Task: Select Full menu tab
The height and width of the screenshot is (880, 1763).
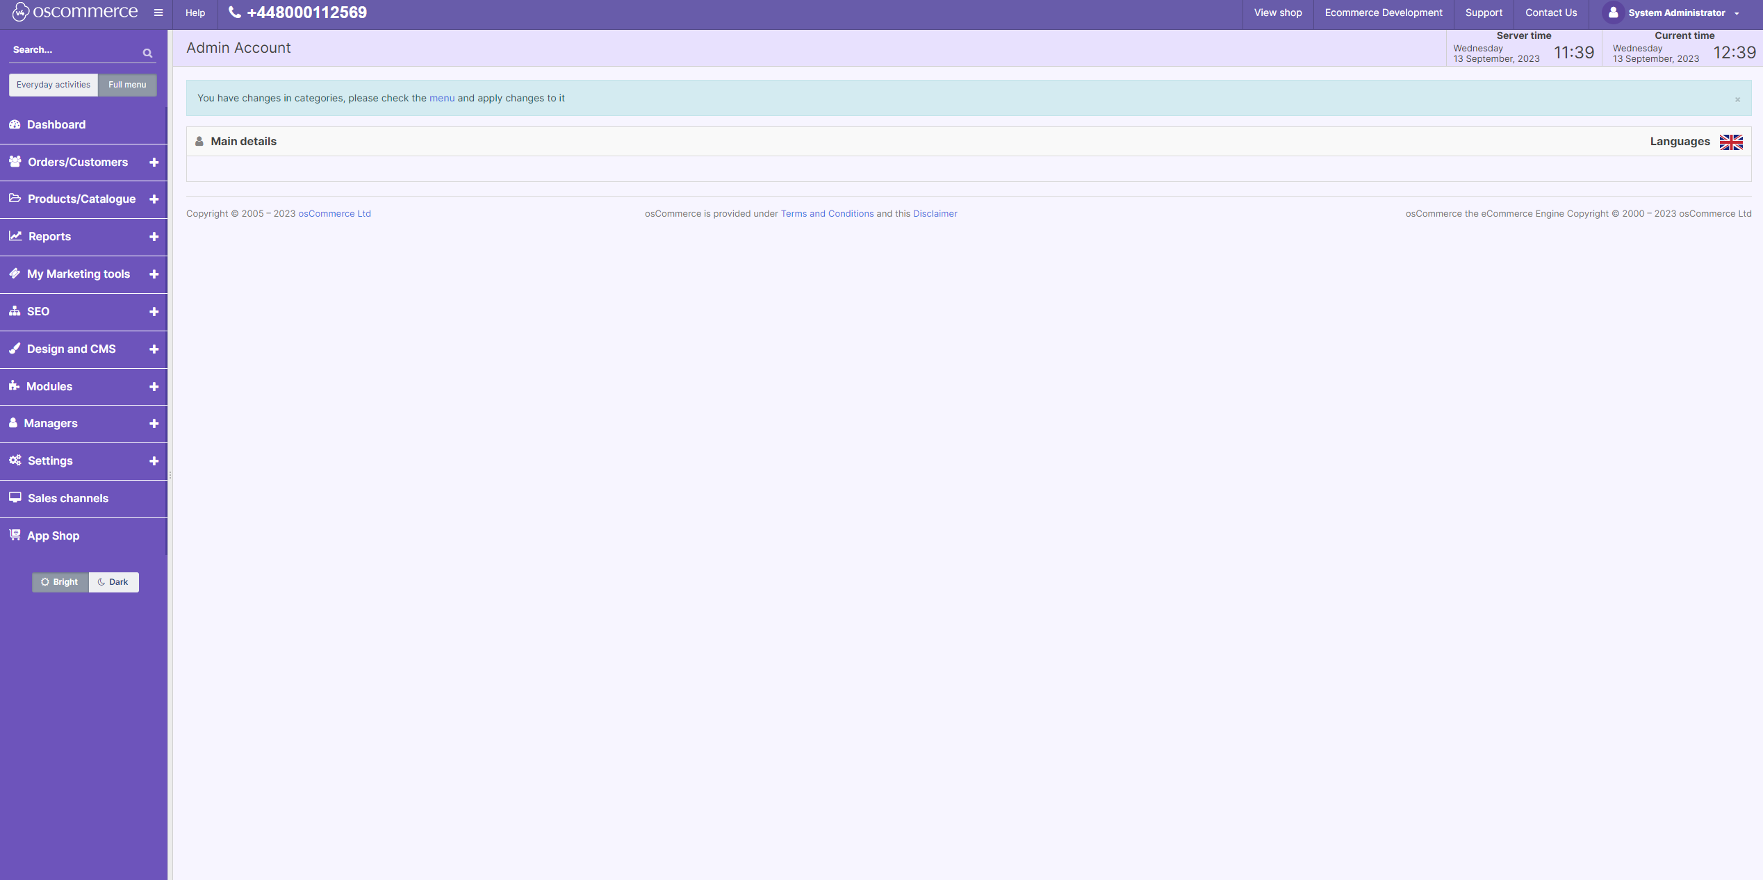Action: tap(127, 84)
